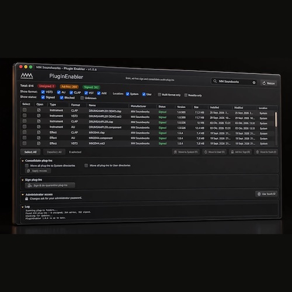
Task: Check Move all plug-ins to User directories
Action: (86, 165)
